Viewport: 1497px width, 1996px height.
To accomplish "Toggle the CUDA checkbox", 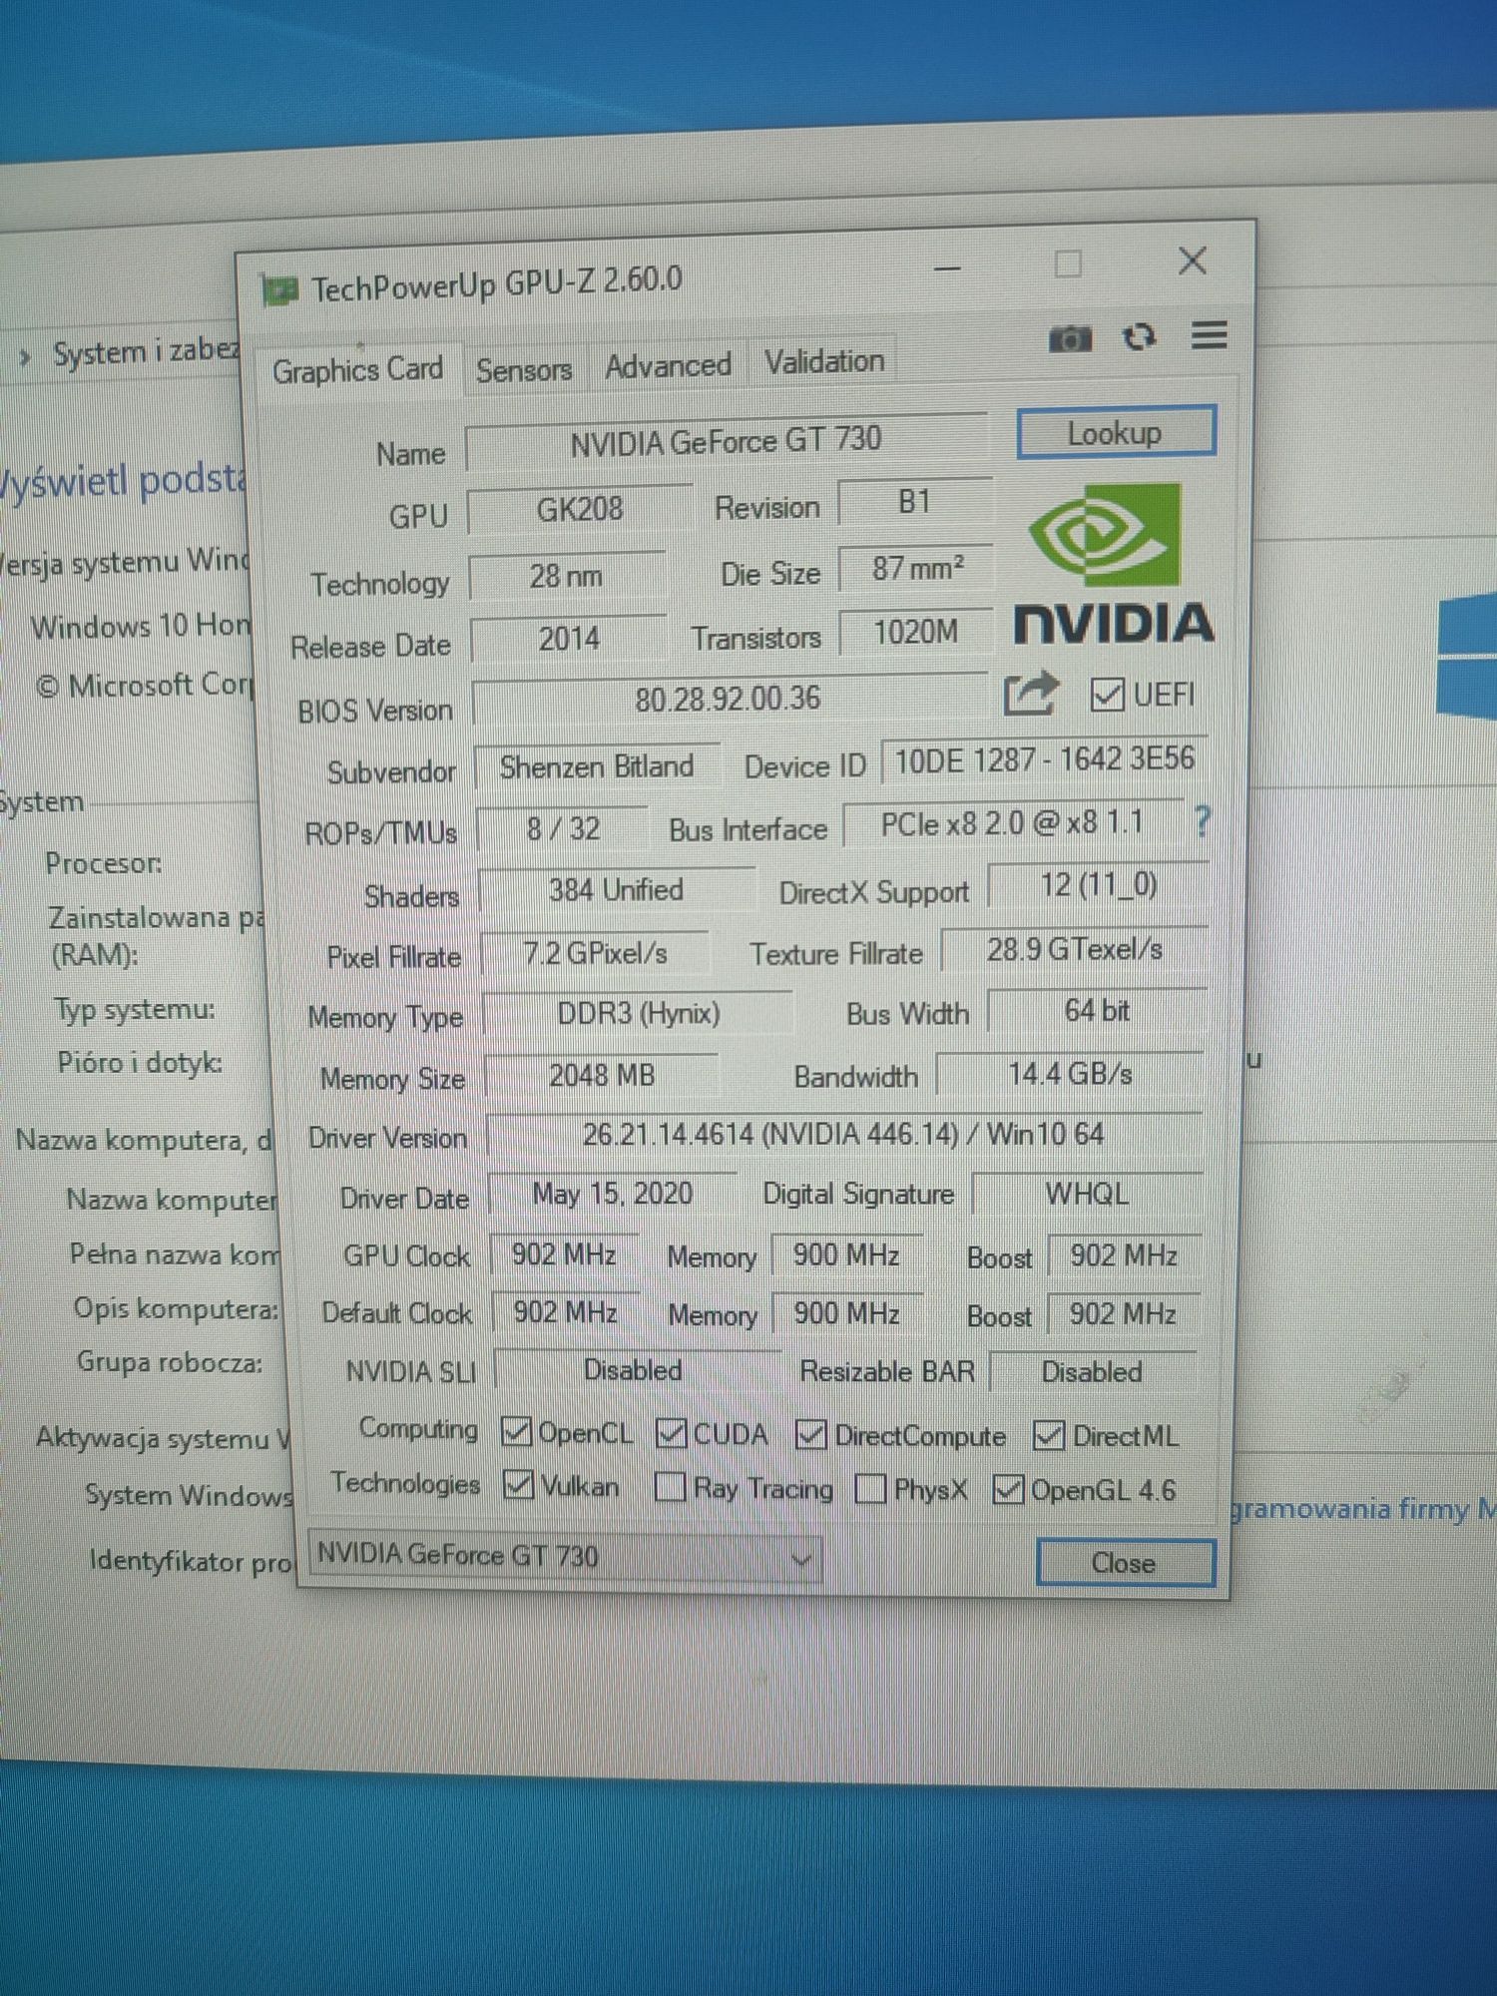I will point(671,1434).
